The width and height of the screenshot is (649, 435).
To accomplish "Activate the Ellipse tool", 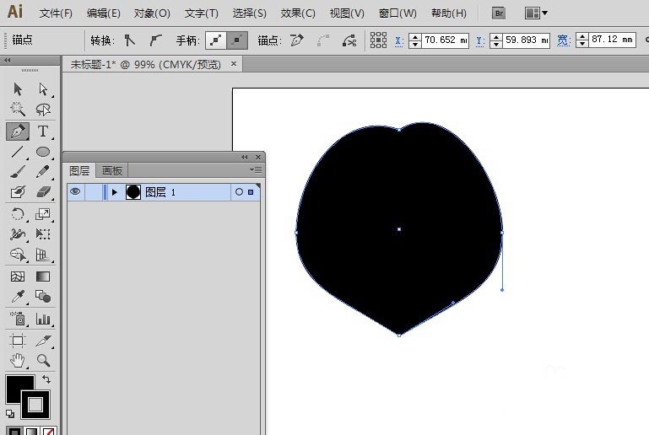I will (x=43, y=153).
